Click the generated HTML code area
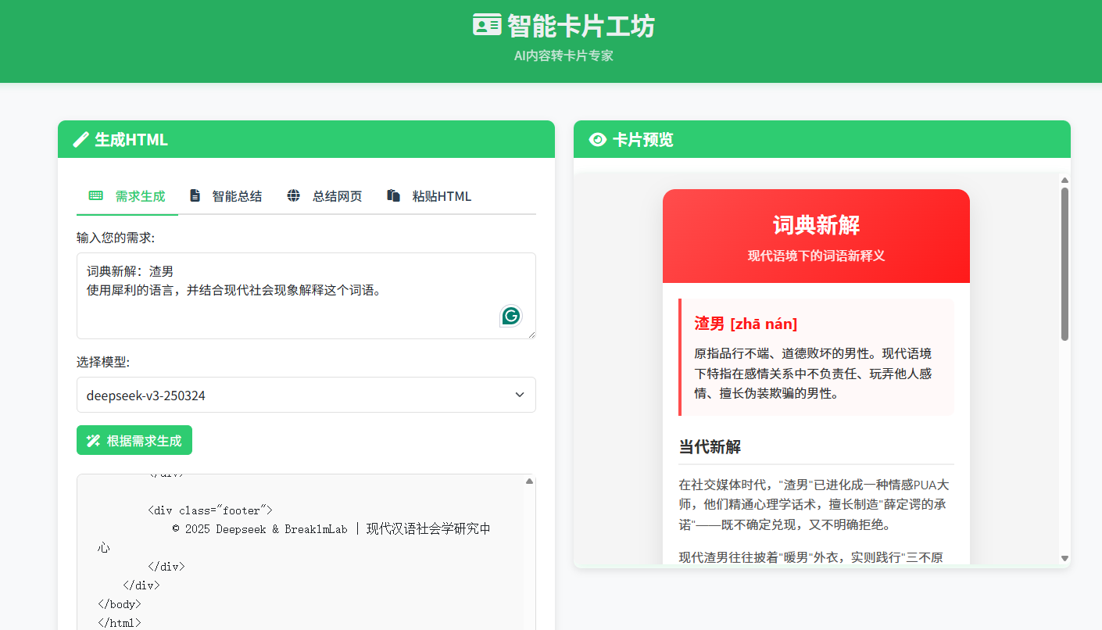1102x630 pixels. (x=306, y=547)
